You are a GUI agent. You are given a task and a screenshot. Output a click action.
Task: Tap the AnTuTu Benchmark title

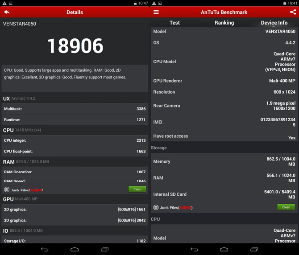[224, 12]
